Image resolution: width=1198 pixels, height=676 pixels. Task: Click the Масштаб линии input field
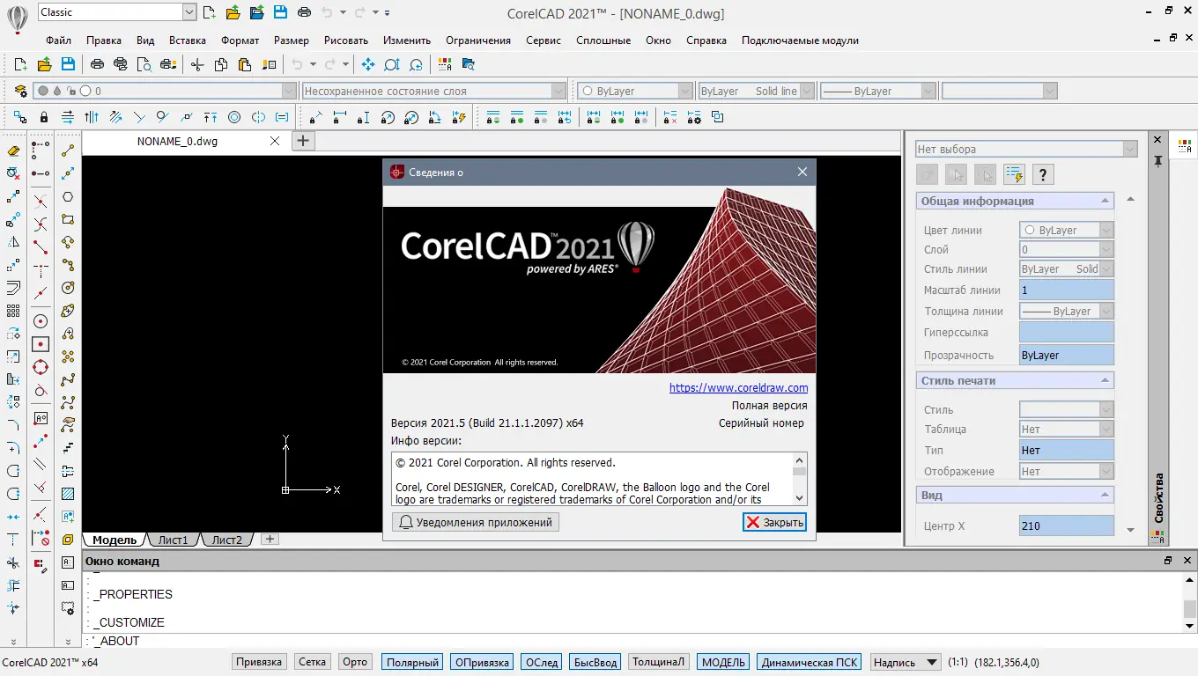[x=1066, y=290]
